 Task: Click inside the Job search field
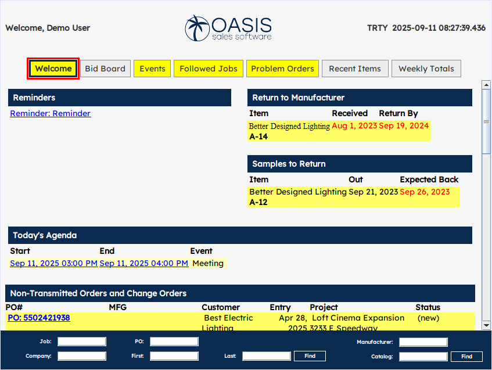(x=81, y=341)
